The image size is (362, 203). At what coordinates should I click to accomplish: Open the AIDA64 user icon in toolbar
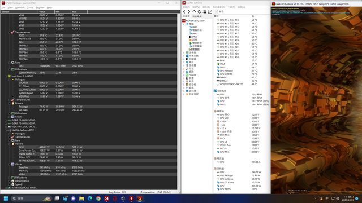coord(205,11)
